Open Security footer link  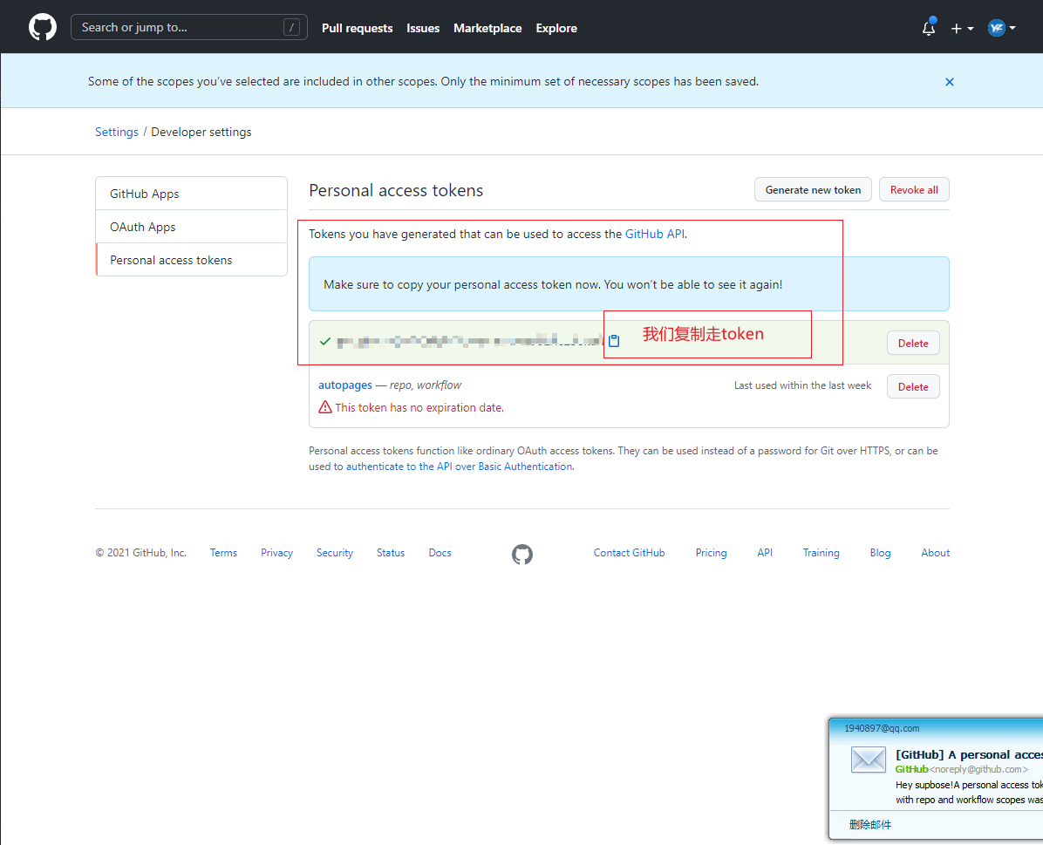tap(335, 553)
